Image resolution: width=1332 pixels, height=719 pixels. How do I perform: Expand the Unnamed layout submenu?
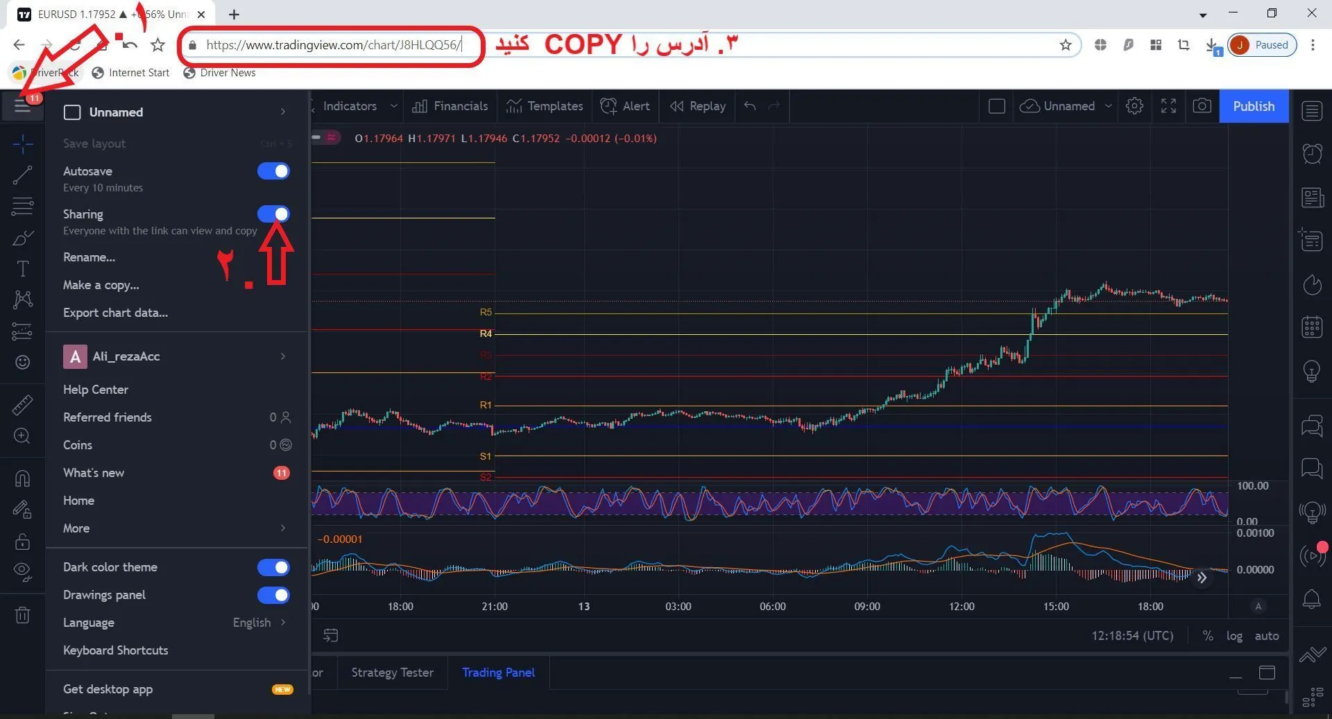[283, 112]
